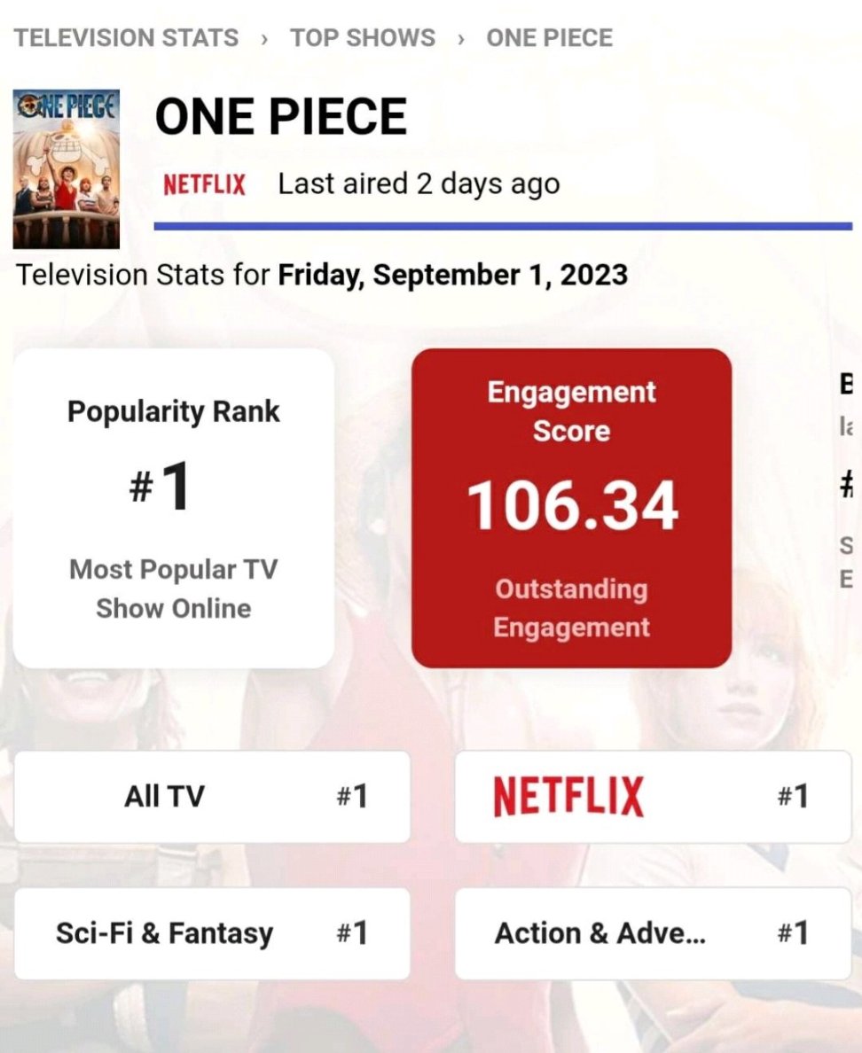Viewport: 862px width, 1053px height.
Task: Click the red Netflix logo under the title
Action: pos(204,184)
